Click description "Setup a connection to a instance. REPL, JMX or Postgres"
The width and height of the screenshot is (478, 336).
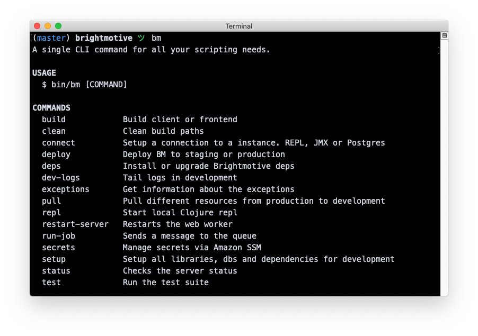254,143
